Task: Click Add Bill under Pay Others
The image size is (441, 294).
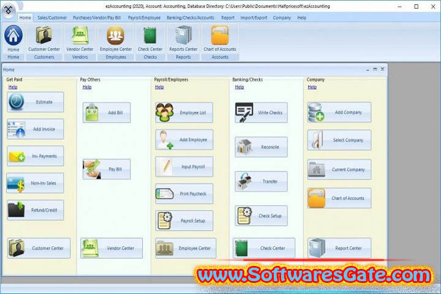Action: click(107, 113)
